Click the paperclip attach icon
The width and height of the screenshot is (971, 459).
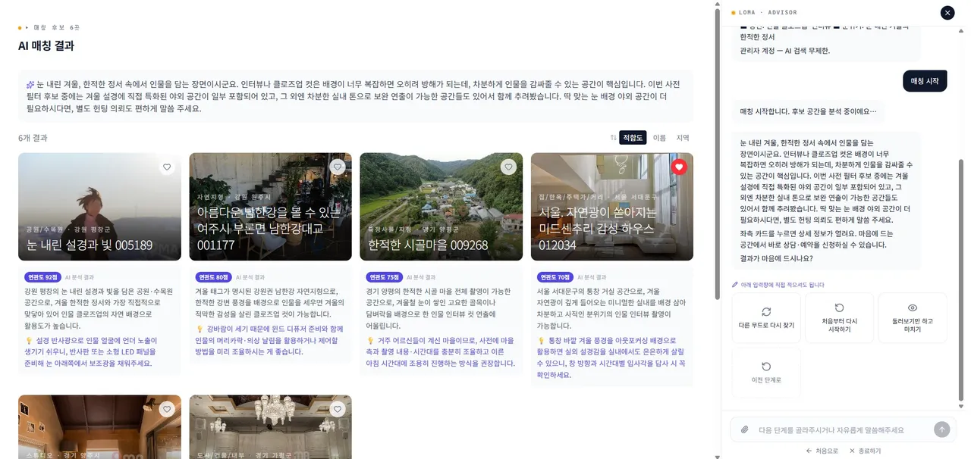[745, 429]
